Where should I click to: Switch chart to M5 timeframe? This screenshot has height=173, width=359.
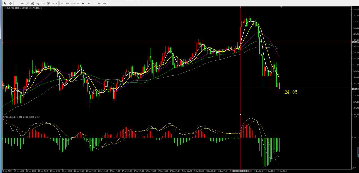point(68,3)
